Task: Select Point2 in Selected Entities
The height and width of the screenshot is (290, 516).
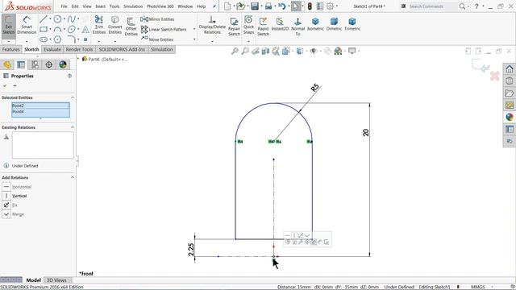Action: click(x=40, y=106)
